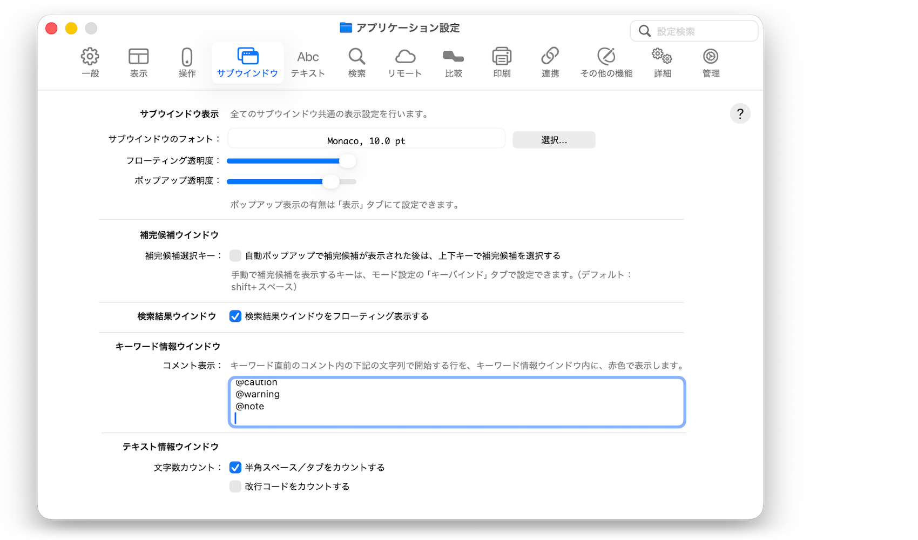918x540 pixels.
Task: Select the テキスト (Text) Abc icon
Action: 308,62
